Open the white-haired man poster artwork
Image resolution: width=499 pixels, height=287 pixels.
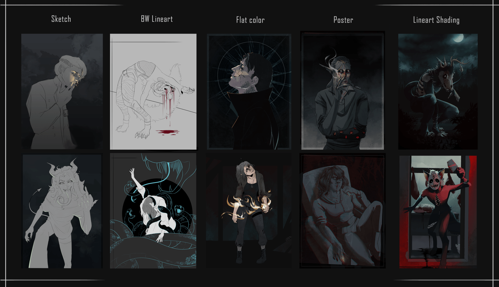coord(343,91)
